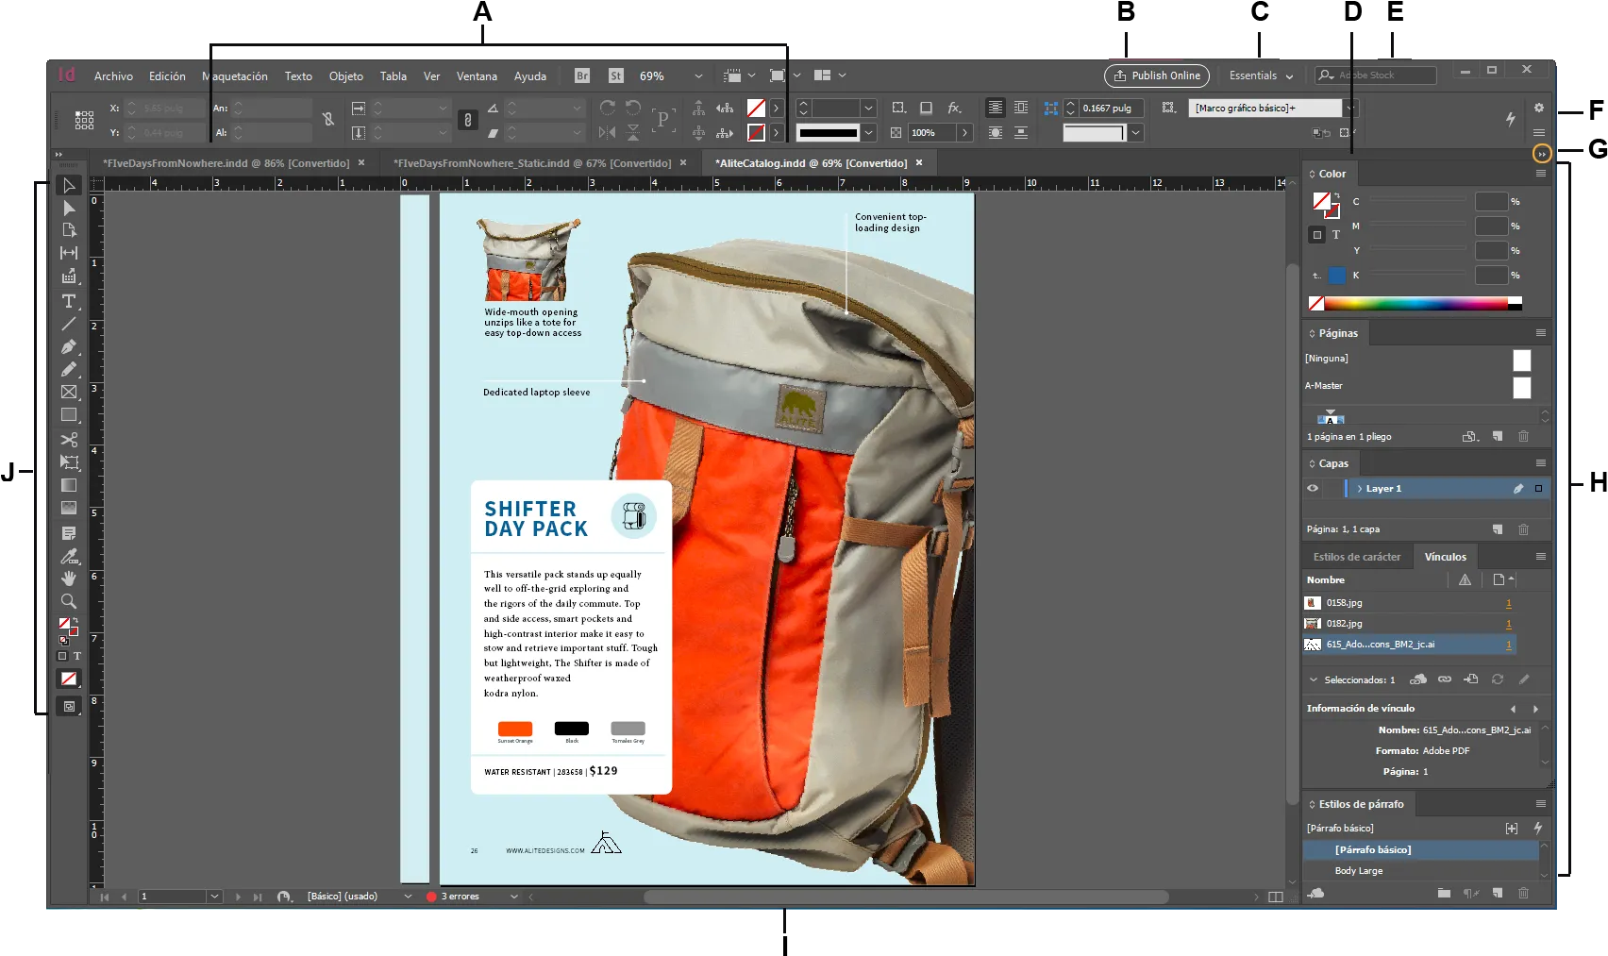Screen dimensions: 1608x956
Task: Open the Objeto menu
Action: pyautogui.click(x=345, y=76)
